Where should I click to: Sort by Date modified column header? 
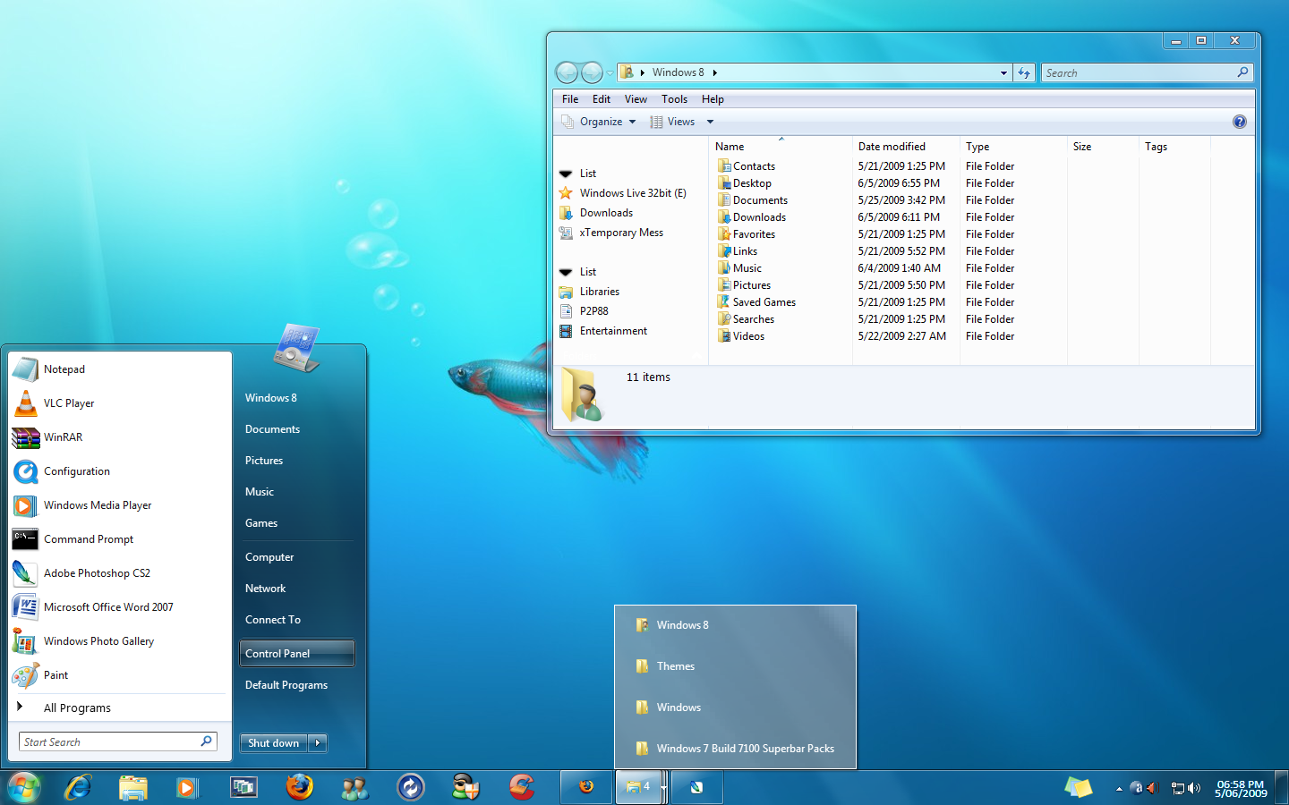[x=906, y=147]
